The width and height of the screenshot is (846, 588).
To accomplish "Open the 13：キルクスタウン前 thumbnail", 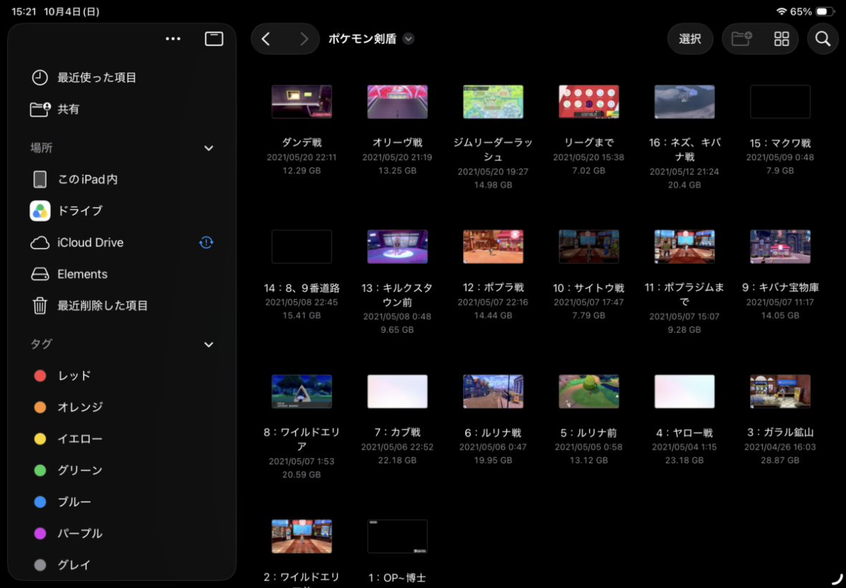I will [397, 247].
